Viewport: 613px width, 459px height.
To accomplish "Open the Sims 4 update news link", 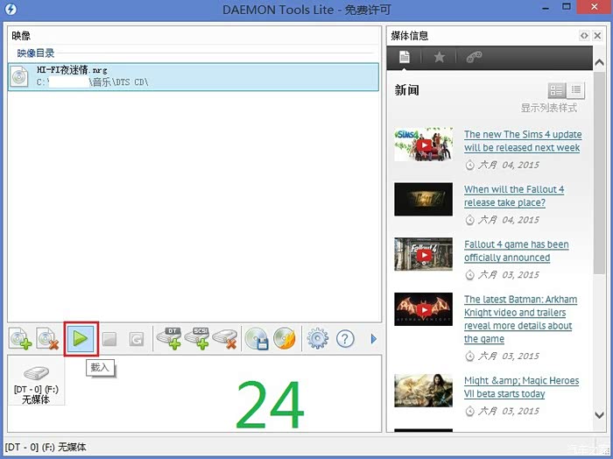I will [522, 141].
